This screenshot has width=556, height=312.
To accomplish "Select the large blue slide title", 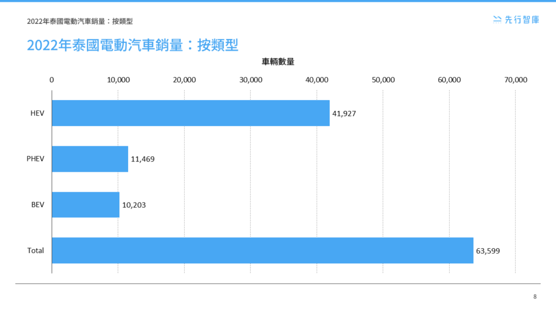I will (x=132, y=45).
